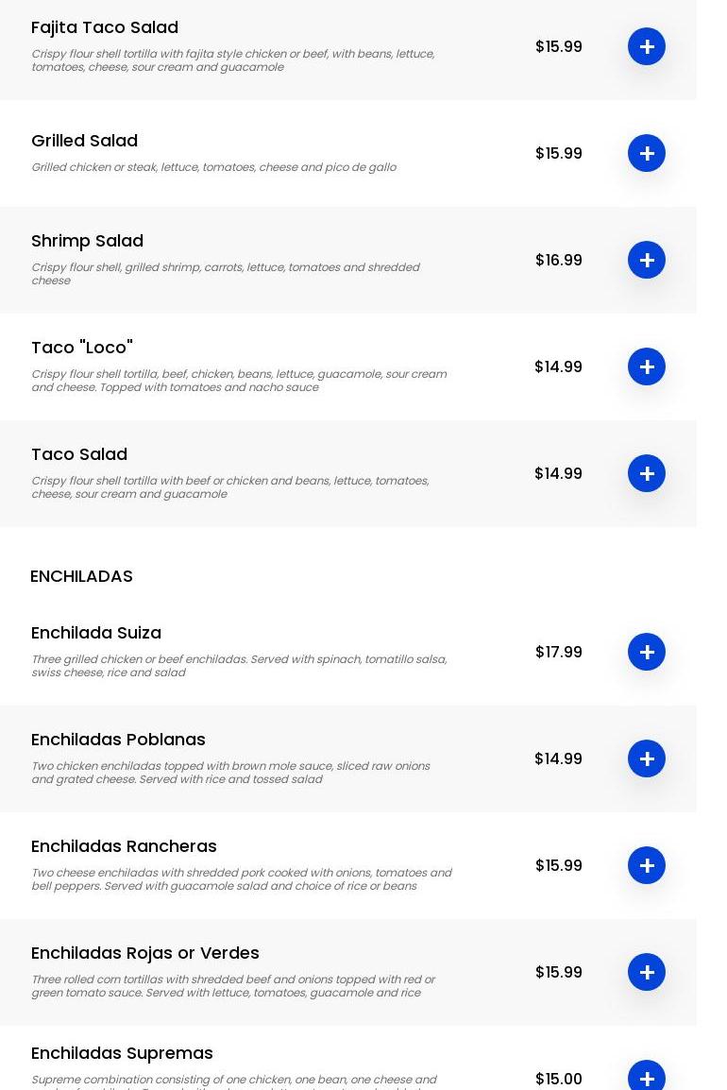Add Fajita Taco Salad to order
Image resolution: width=727 pixels, height=1090 pixels.
[x=646, y=46]
